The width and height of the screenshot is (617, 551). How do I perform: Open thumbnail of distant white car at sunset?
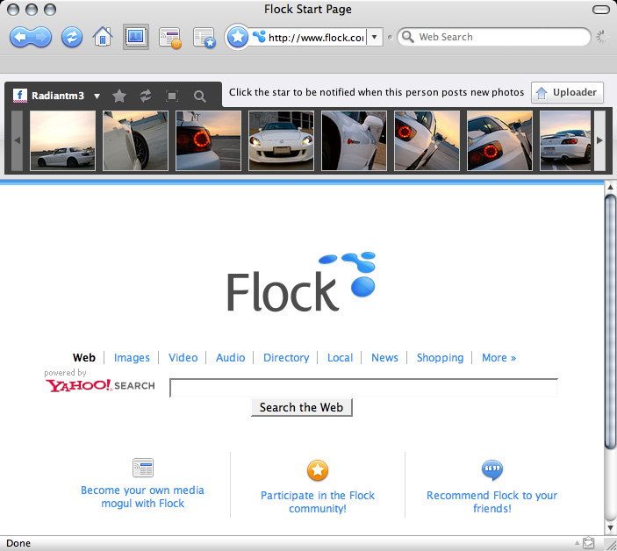[x=63, y=140]
